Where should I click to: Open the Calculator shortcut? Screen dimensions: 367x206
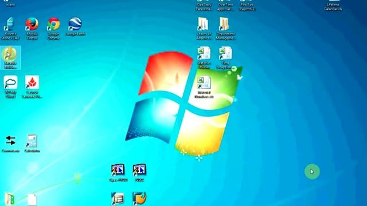pyautogui.click(x=32, y=144)
